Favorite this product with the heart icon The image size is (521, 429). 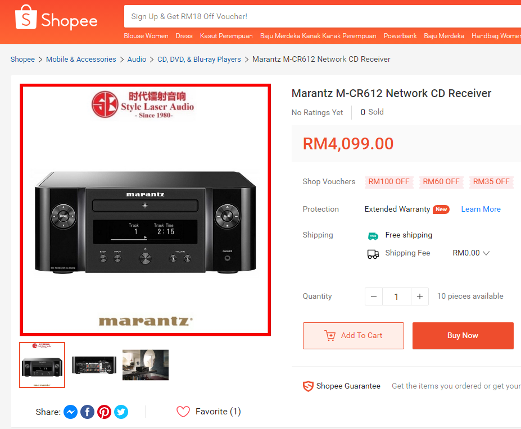pos(183,412)
